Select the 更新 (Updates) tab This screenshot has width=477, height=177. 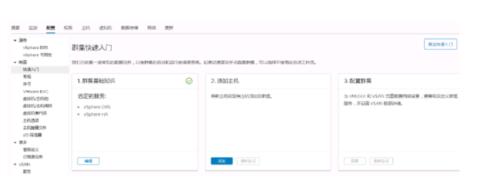click(x=169, y=28)
